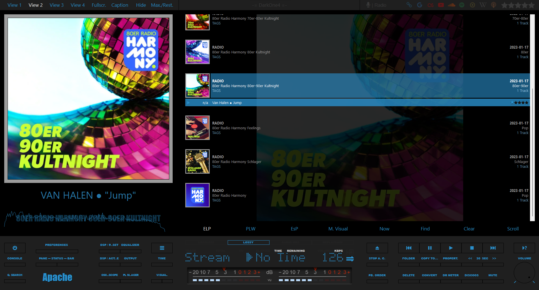
Task: Click the Convert button
Action: tap(430, 275)
